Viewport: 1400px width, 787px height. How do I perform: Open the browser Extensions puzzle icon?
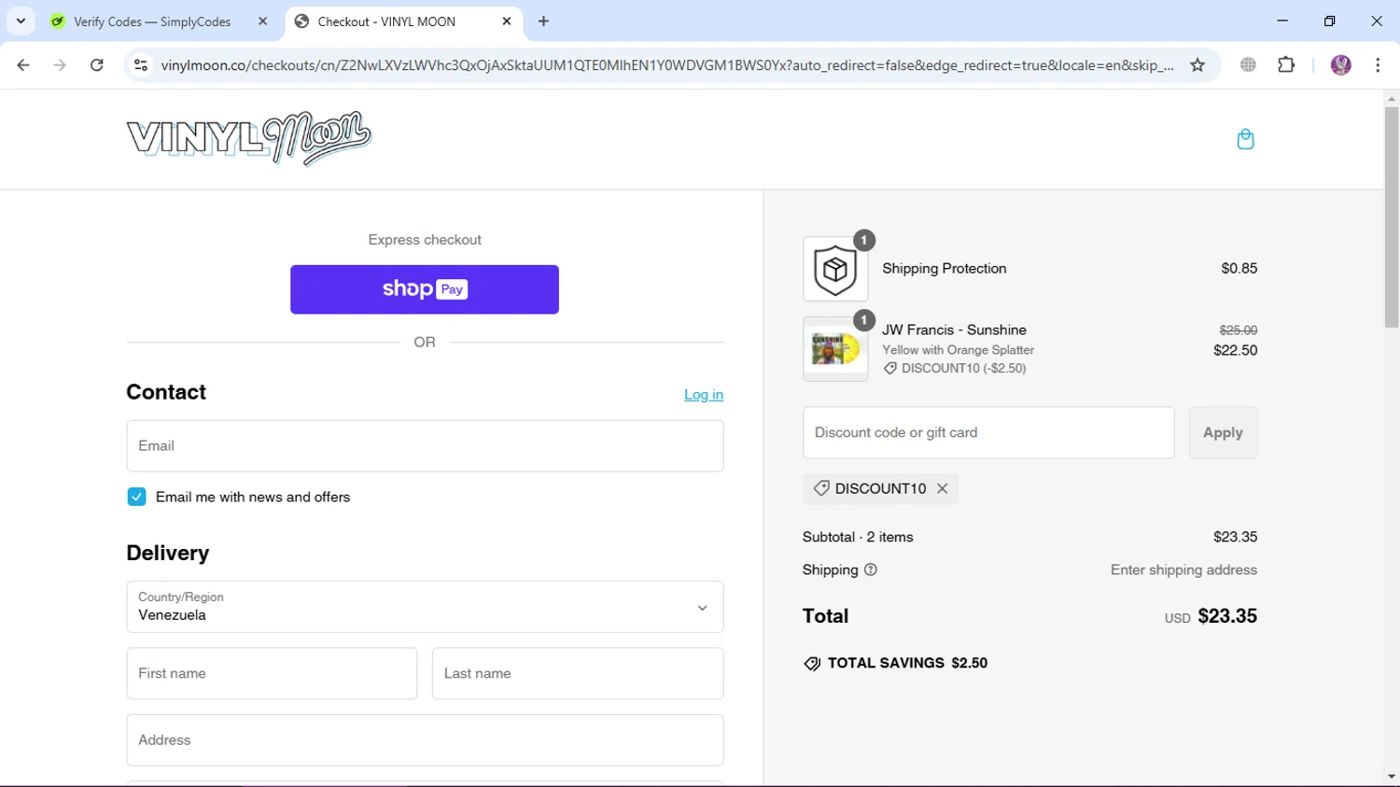1286,65
